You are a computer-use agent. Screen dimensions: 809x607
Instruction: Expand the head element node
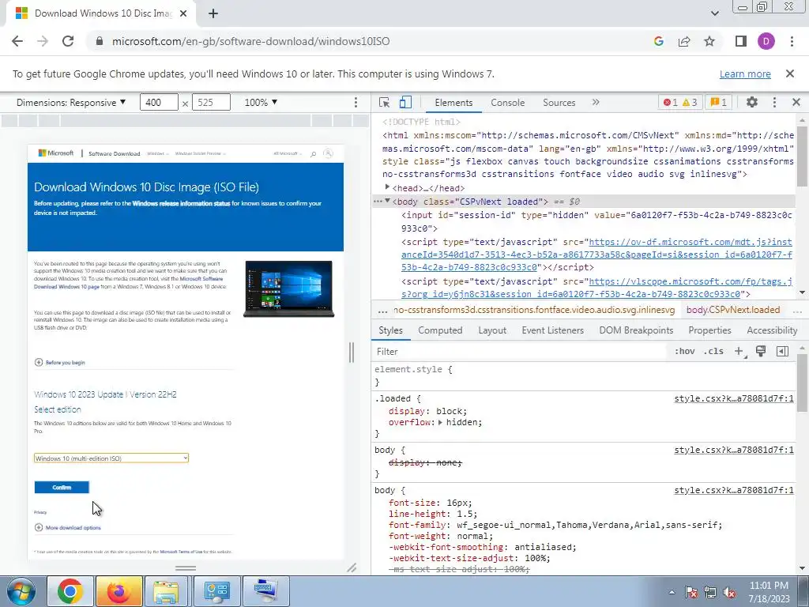coord(387,187)
